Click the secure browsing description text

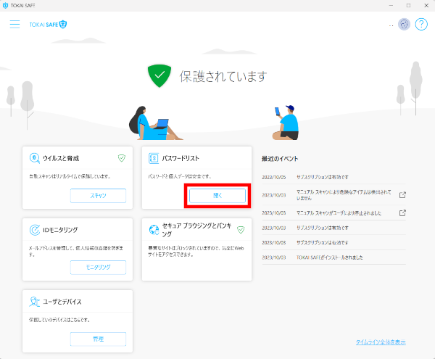click(x=196, y=251)
